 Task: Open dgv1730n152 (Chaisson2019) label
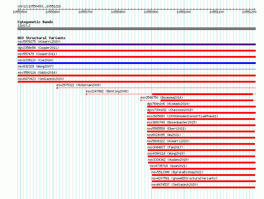170,110
